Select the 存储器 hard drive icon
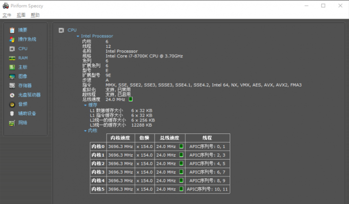The height and width of the screenshot is (204, 349). pos(12,86)
